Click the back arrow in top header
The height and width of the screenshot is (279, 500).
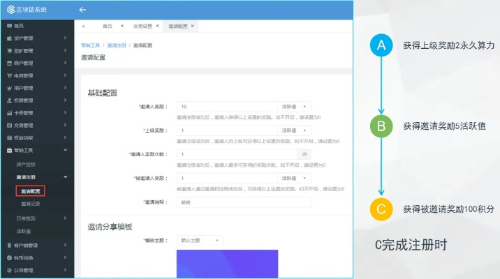(x=82, y=10)
